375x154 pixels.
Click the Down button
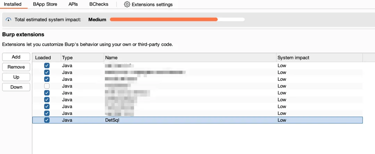click(16, 87)
